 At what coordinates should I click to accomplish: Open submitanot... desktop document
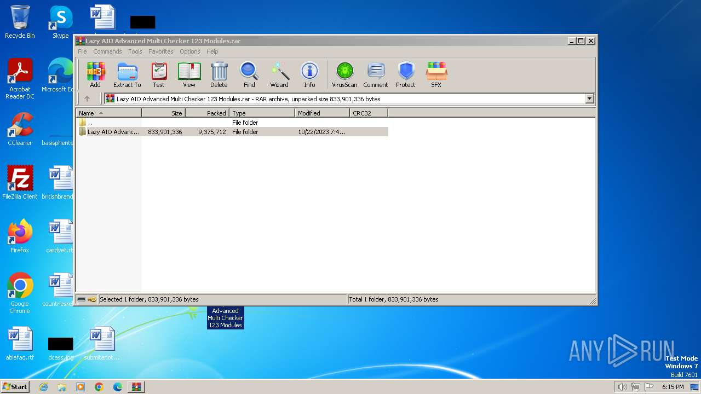(x=102, y=344)
